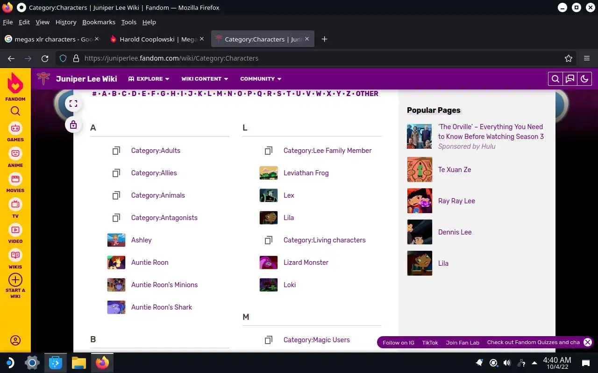Viewport: 598px width, 373px height.
Task: Open Movies section in Fandom sidebar
Action: [15, 183]
